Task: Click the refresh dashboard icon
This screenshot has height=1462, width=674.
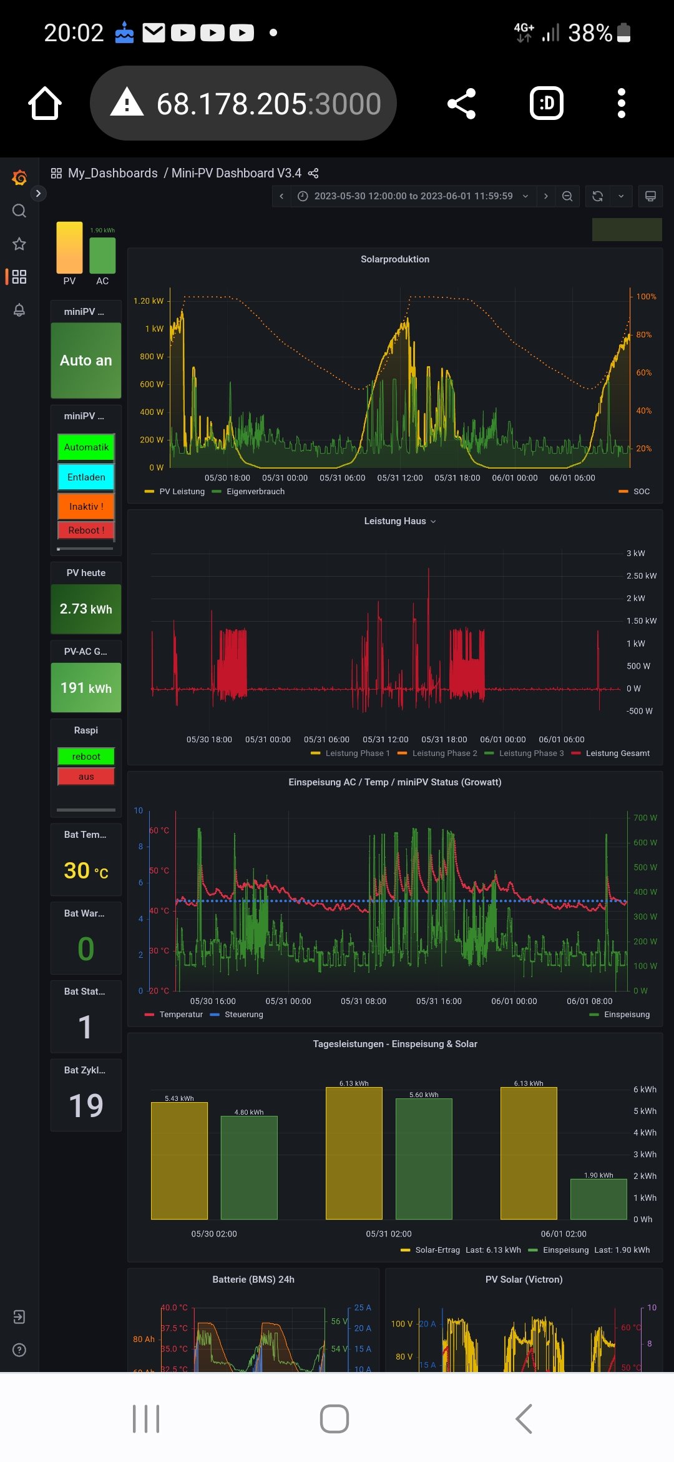Action: [x=597, y=196]
